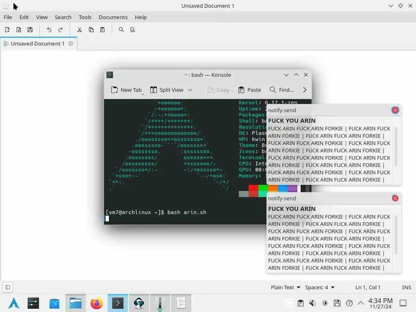Open Dolphin file manager from taskbar
The image size is (416, 312).
click(x=76, y=303)
